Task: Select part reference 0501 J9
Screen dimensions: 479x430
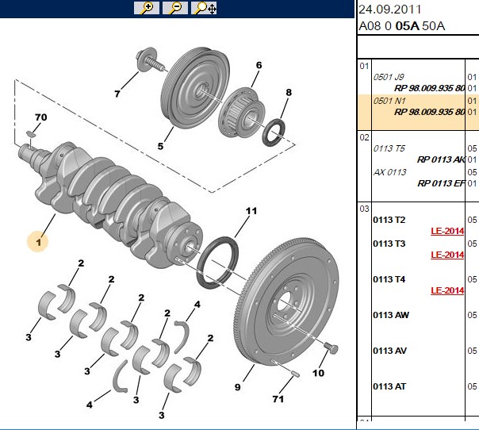Action: pyautogui.click(x=389, y=77)
